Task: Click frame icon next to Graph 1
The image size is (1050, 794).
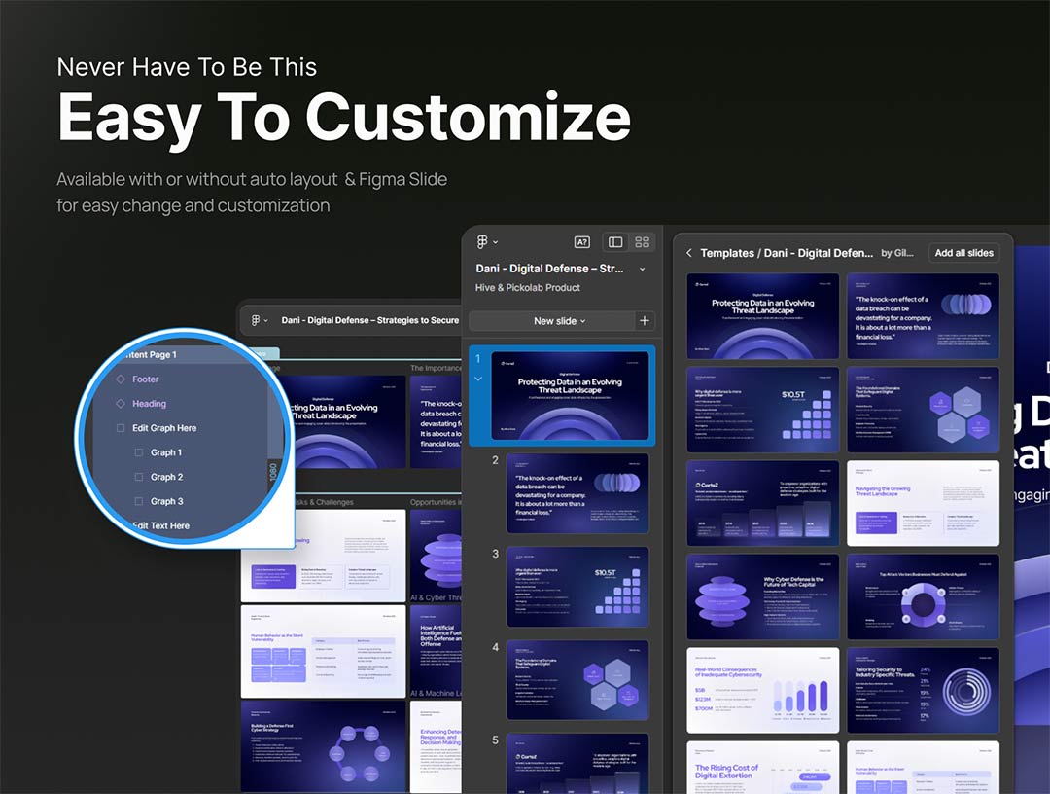Action: tap(138, 452)
